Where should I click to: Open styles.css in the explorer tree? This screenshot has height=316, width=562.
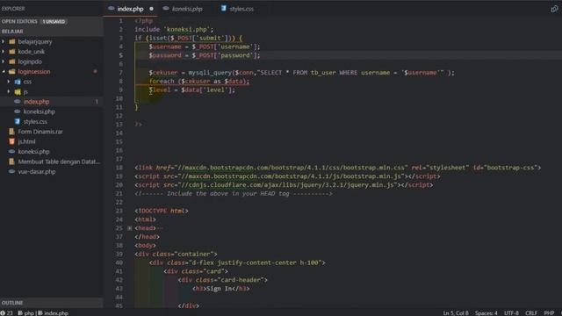click(x=35, y=122)
